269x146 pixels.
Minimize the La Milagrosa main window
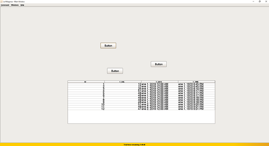(253, 2)
